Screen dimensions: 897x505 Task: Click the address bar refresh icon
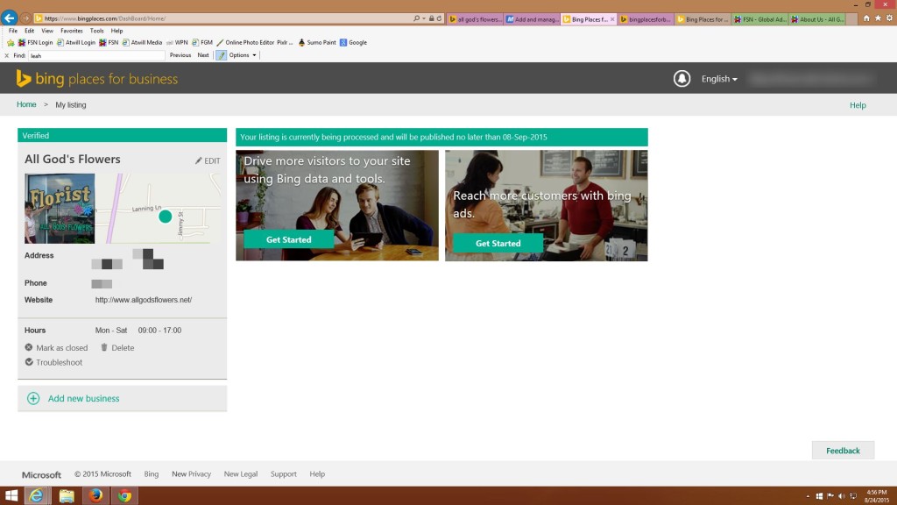pyautogui.click(x=440, y=18)
